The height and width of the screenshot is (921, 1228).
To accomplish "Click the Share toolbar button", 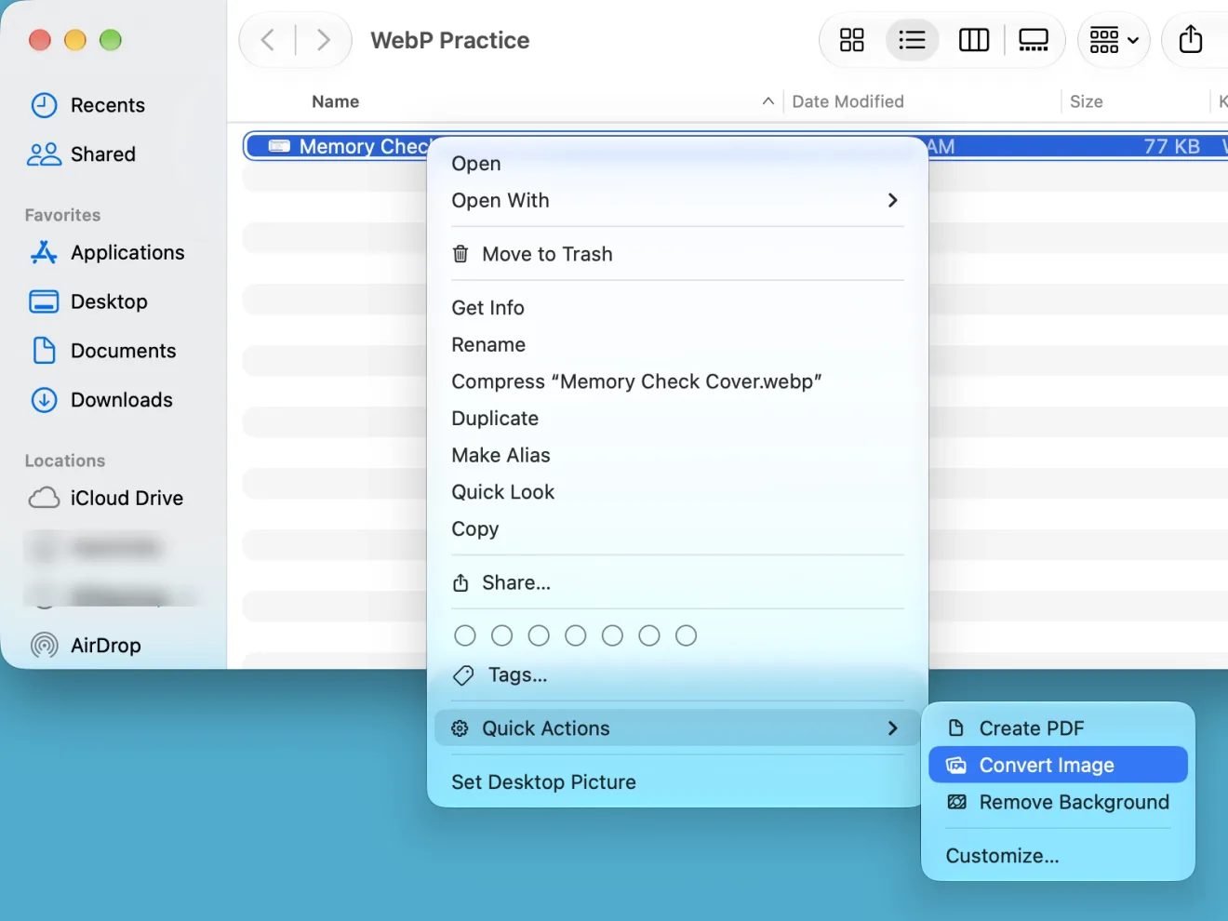I will click(1191, 40).
